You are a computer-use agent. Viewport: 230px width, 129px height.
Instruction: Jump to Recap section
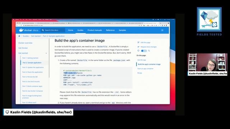tap(140, 73)
